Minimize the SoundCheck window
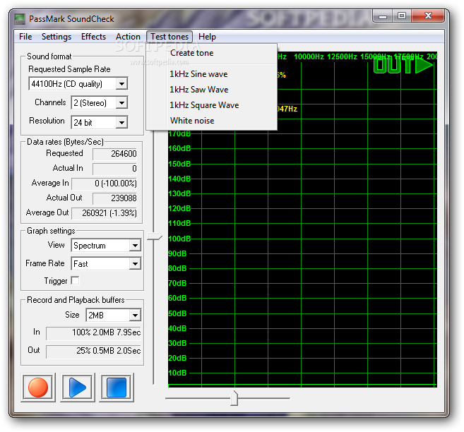This screenshot has height=432, width=464. [383, 16]
